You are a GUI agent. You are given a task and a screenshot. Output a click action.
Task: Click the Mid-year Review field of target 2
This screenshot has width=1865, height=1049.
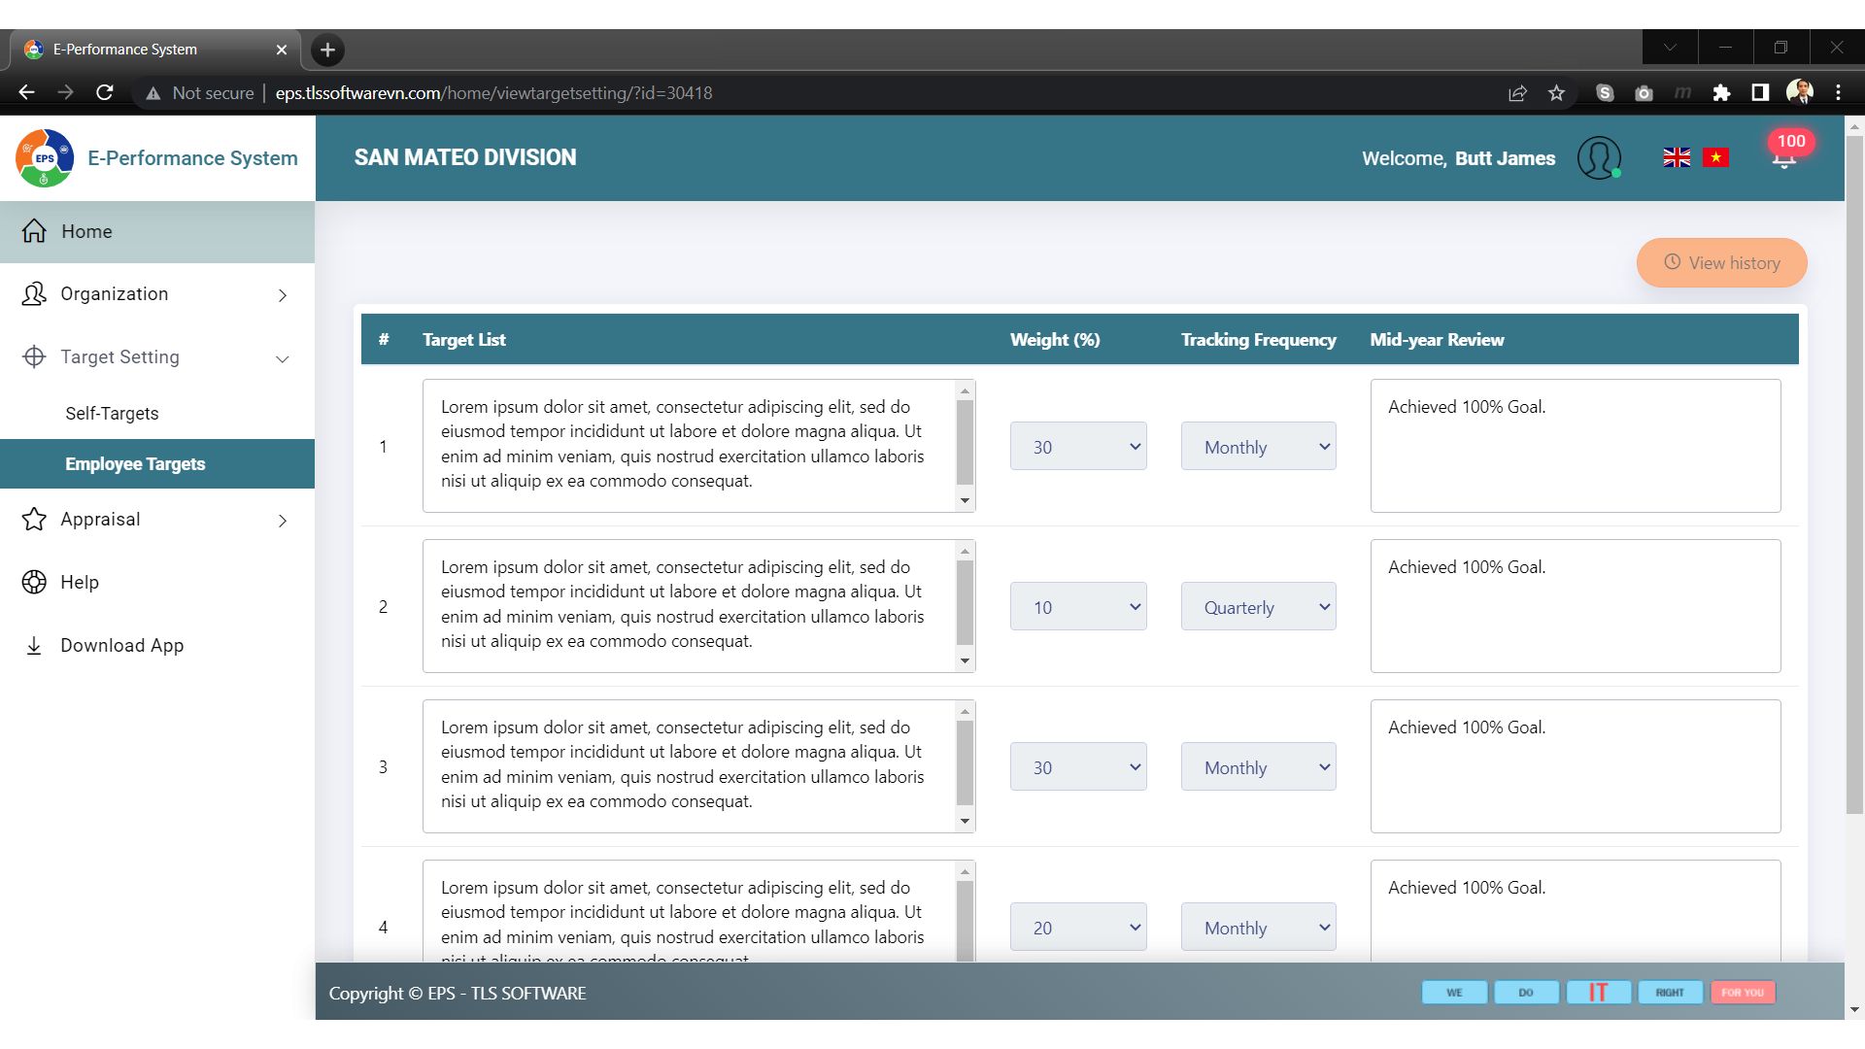[1575, 607]
